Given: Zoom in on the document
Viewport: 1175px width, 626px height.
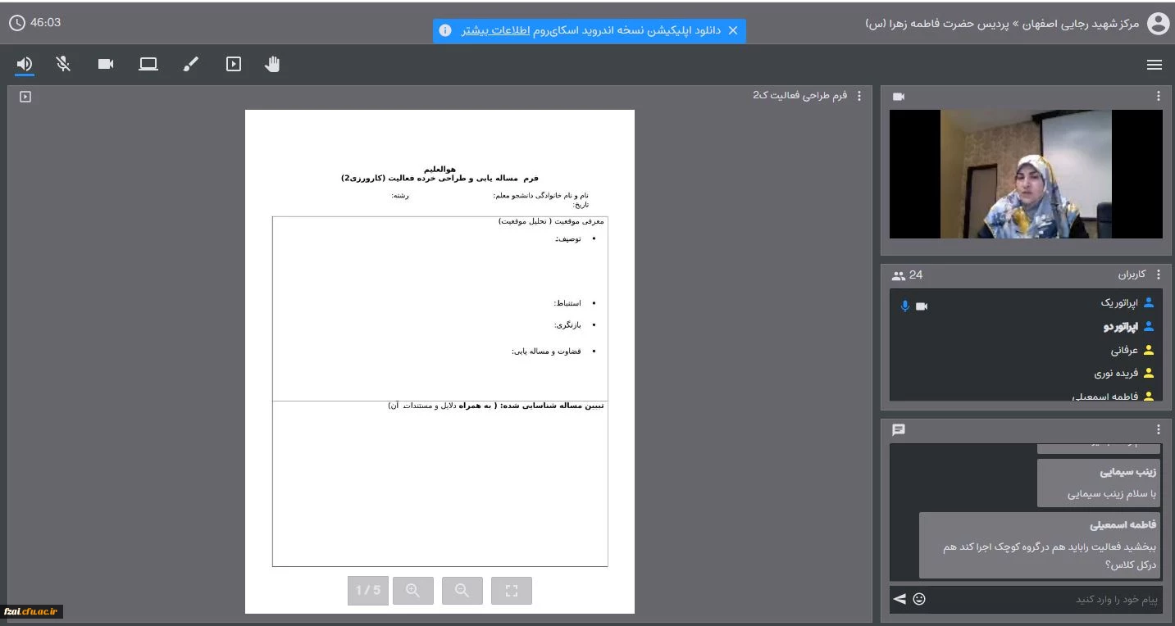Looking at the screenshot, I should pyautogui.click(x=413, y=591).
